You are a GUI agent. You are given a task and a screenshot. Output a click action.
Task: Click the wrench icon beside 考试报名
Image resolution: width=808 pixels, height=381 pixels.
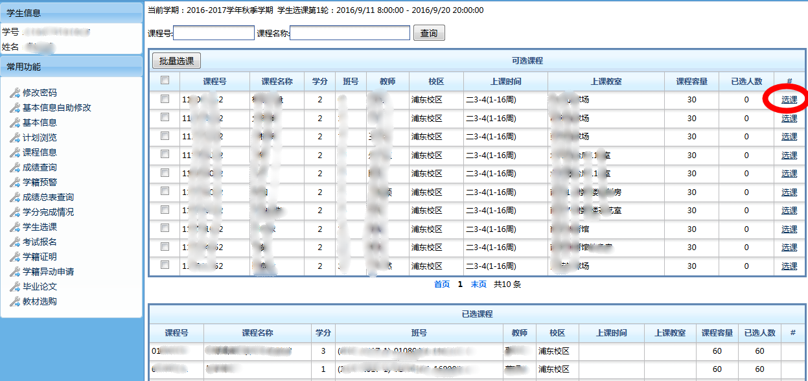tap(15, 242)
